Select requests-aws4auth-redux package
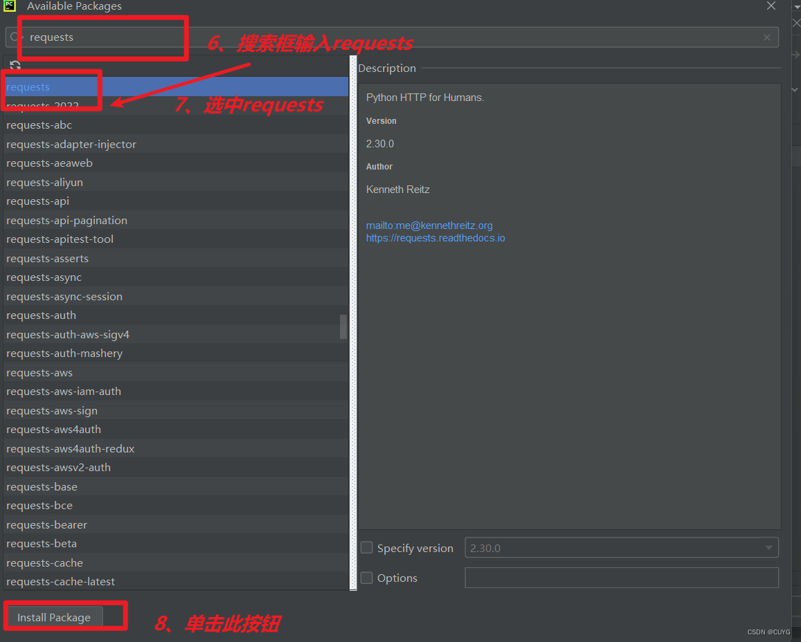 [177, 448]
